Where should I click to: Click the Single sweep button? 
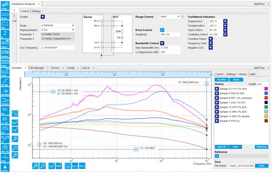(236, 79)
